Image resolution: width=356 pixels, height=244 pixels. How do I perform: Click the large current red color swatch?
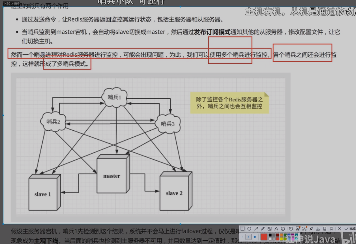[264, 237]
